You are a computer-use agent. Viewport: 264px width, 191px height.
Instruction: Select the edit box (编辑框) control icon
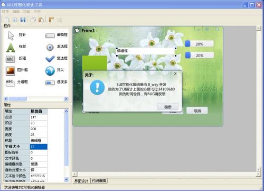click(x=50, y=35)
